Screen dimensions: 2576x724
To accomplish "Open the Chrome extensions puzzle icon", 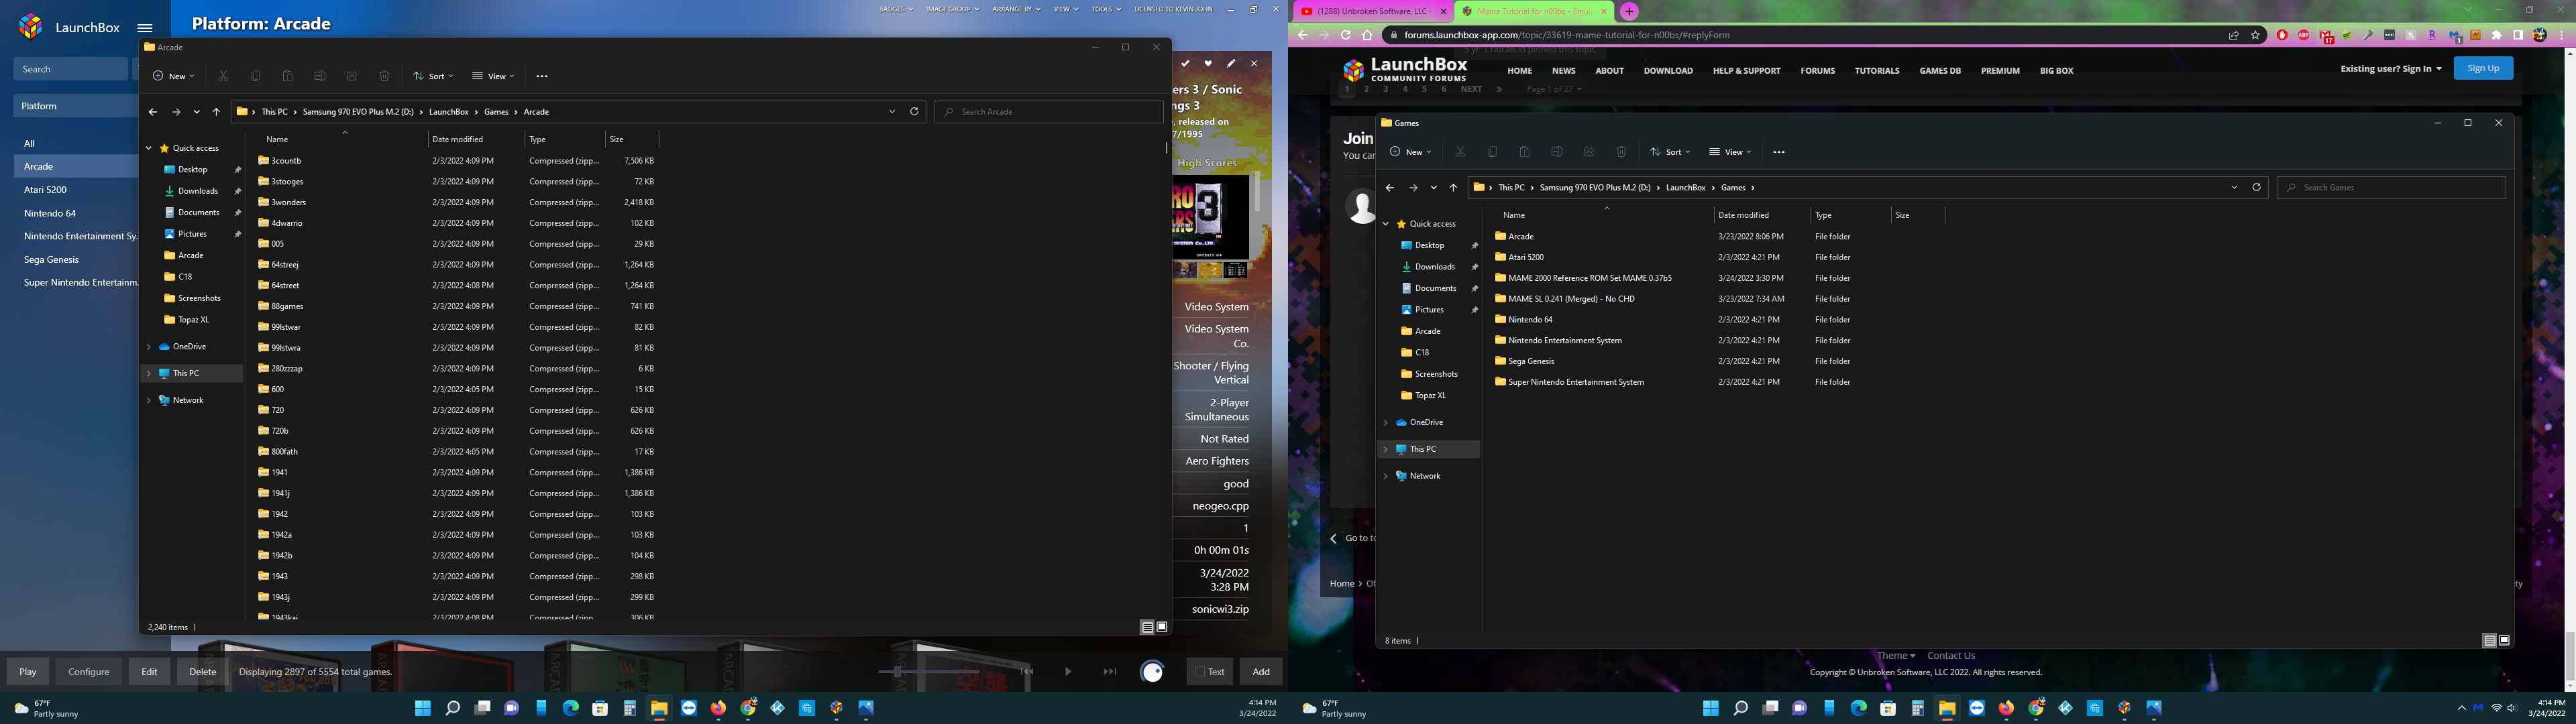I will pos(2496,35).
